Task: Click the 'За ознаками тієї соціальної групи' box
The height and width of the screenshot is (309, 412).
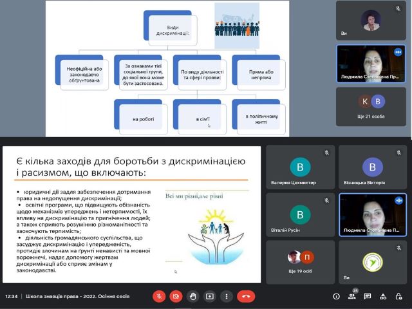Action: point(143,75)
